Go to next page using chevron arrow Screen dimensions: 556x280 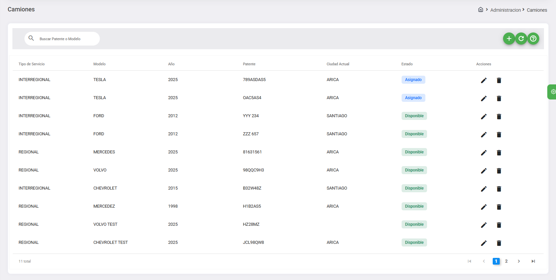coord(519,261)
